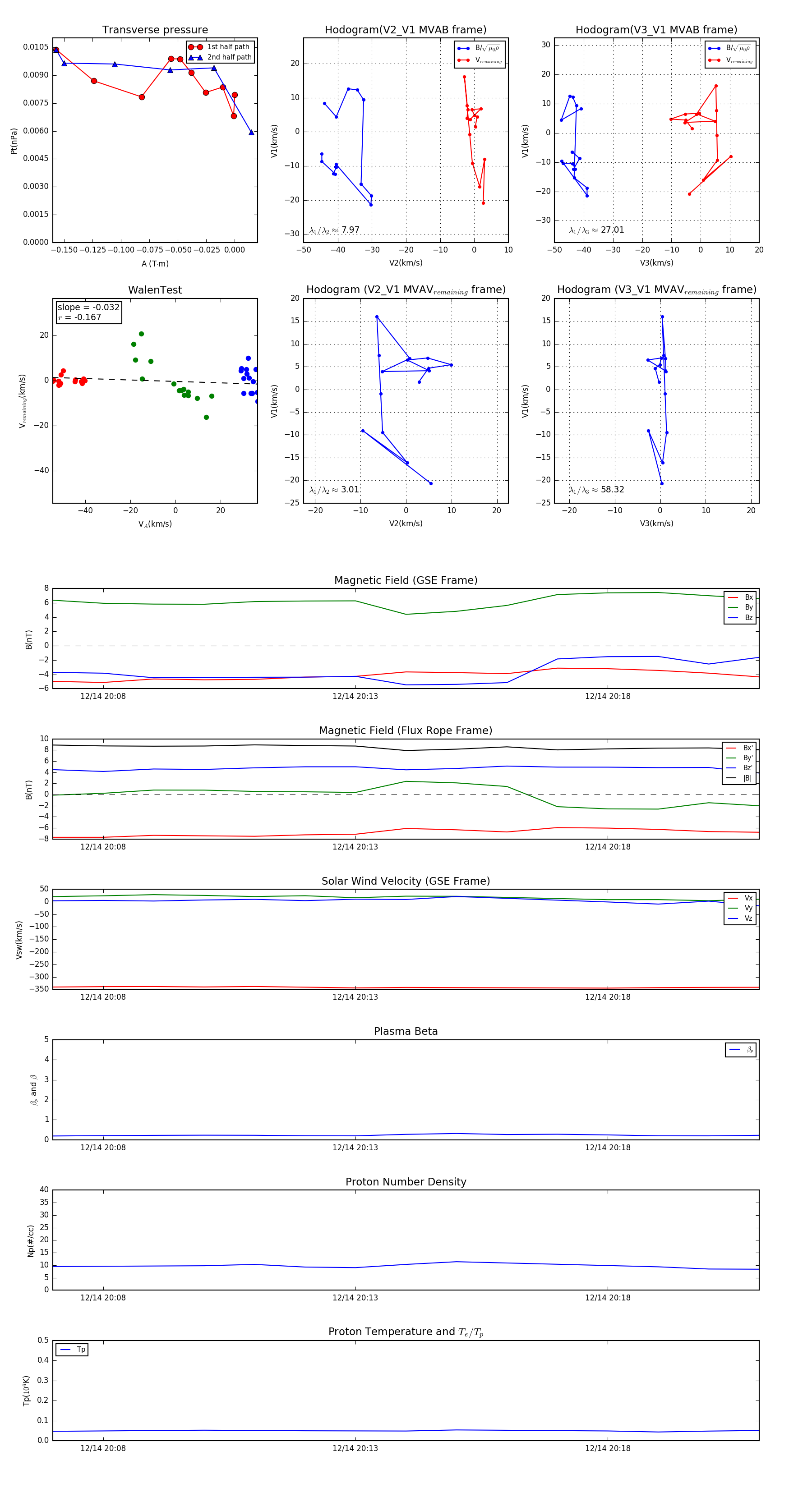Click the 'Np(#/cc)' y-axis label
Viewport: 812px width, 1488px height.
(x=31, y=1241)
